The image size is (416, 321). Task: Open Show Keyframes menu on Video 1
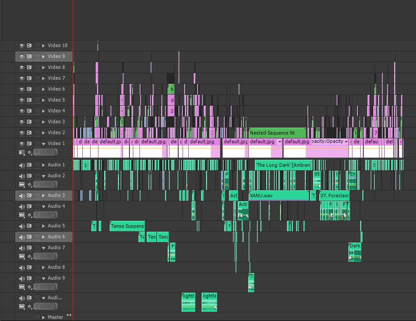30,152
